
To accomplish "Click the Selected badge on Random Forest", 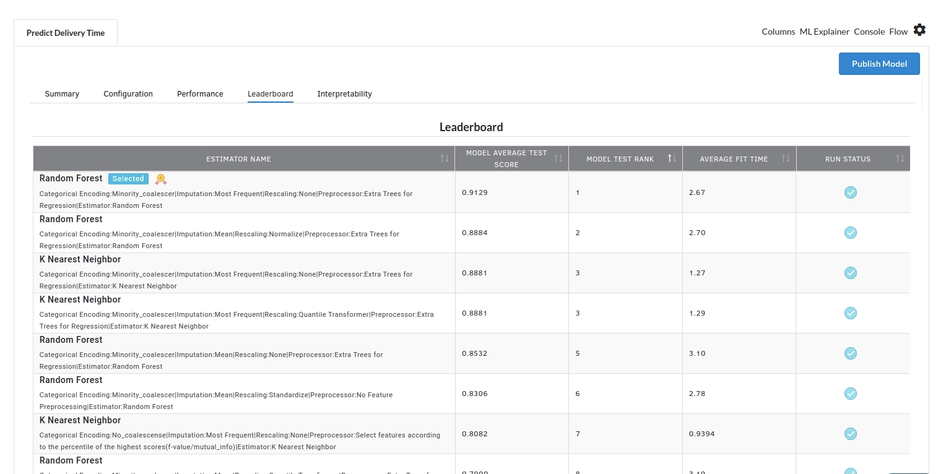I will tap(128, 179).
